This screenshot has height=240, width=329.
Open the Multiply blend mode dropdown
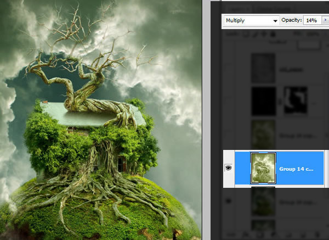click(x=252, y=21)
